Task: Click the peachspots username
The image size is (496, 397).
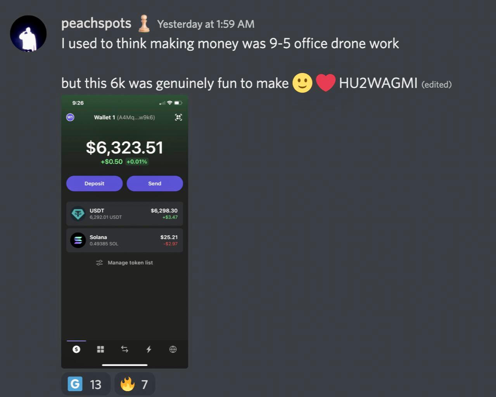Action: [96, 23]
